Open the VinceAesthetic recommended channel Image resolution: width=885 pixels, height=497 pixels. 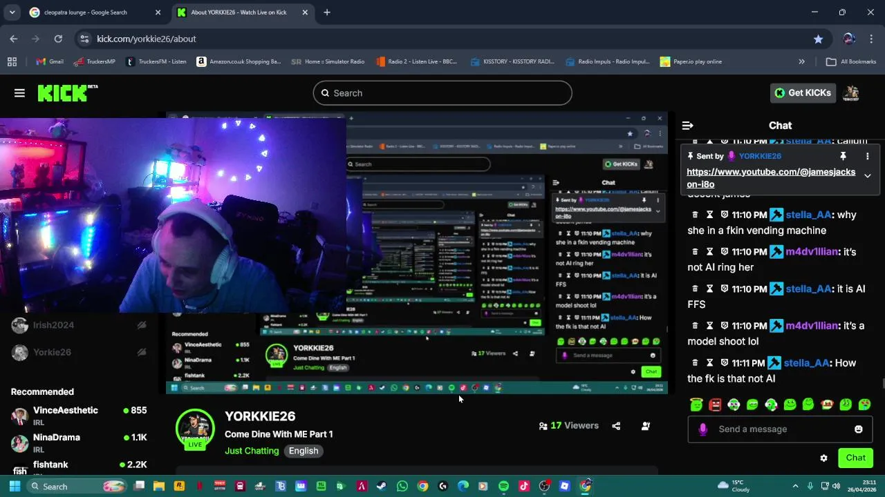click(x=79, y=416)
